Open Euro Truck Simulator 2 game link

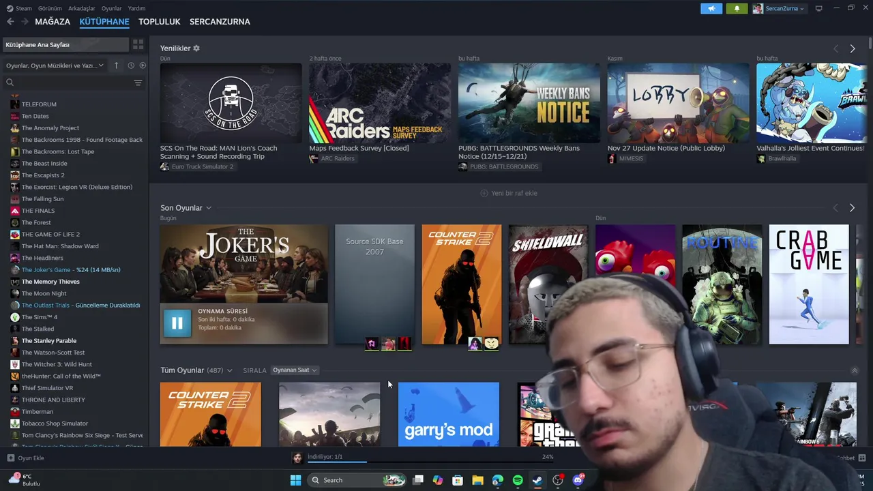[202, 166]
